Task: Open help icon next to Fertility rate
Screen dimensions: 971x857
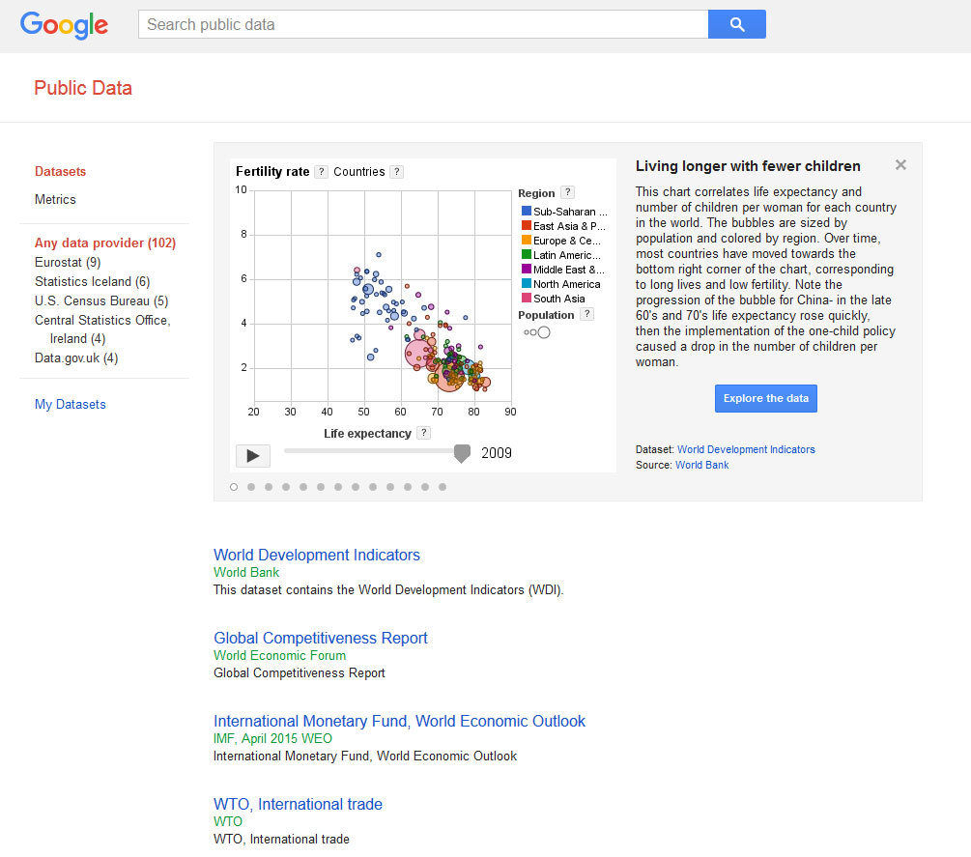Action: (x=321, y=172)
